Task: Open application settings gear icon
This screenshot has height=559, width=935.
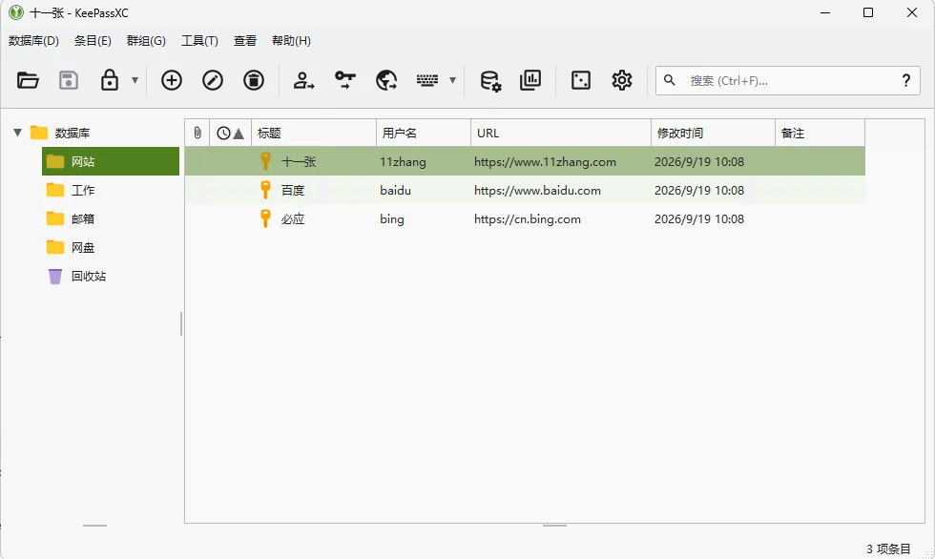Action: (622, 80)
